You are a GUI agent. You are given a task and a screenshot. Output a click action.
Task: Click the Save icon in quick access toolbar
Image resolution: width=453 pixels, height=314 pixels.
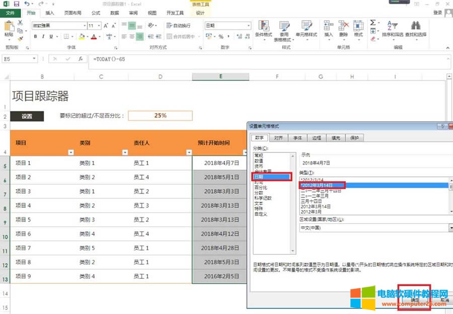click(16, 4)
